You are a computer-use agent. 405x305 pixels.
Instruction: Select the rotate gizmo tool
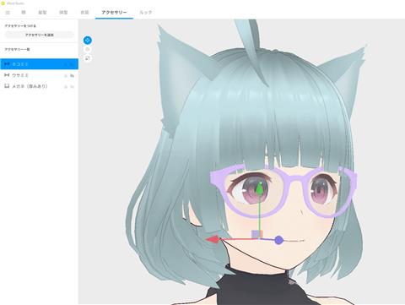coord(88,49)
